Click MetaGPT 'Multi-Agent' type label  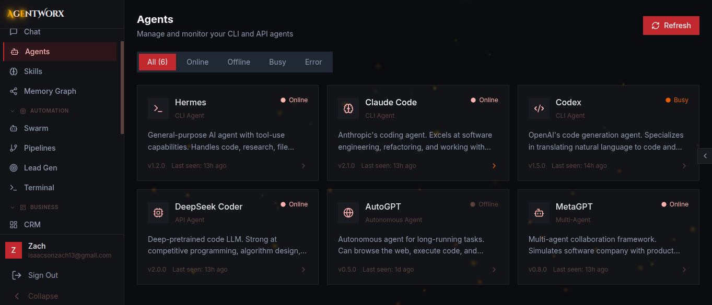(573, 220)
